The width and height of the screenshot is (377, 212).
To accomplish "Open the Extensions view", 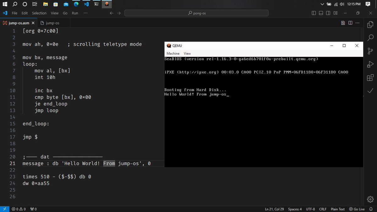I will [x=370, y=78].
